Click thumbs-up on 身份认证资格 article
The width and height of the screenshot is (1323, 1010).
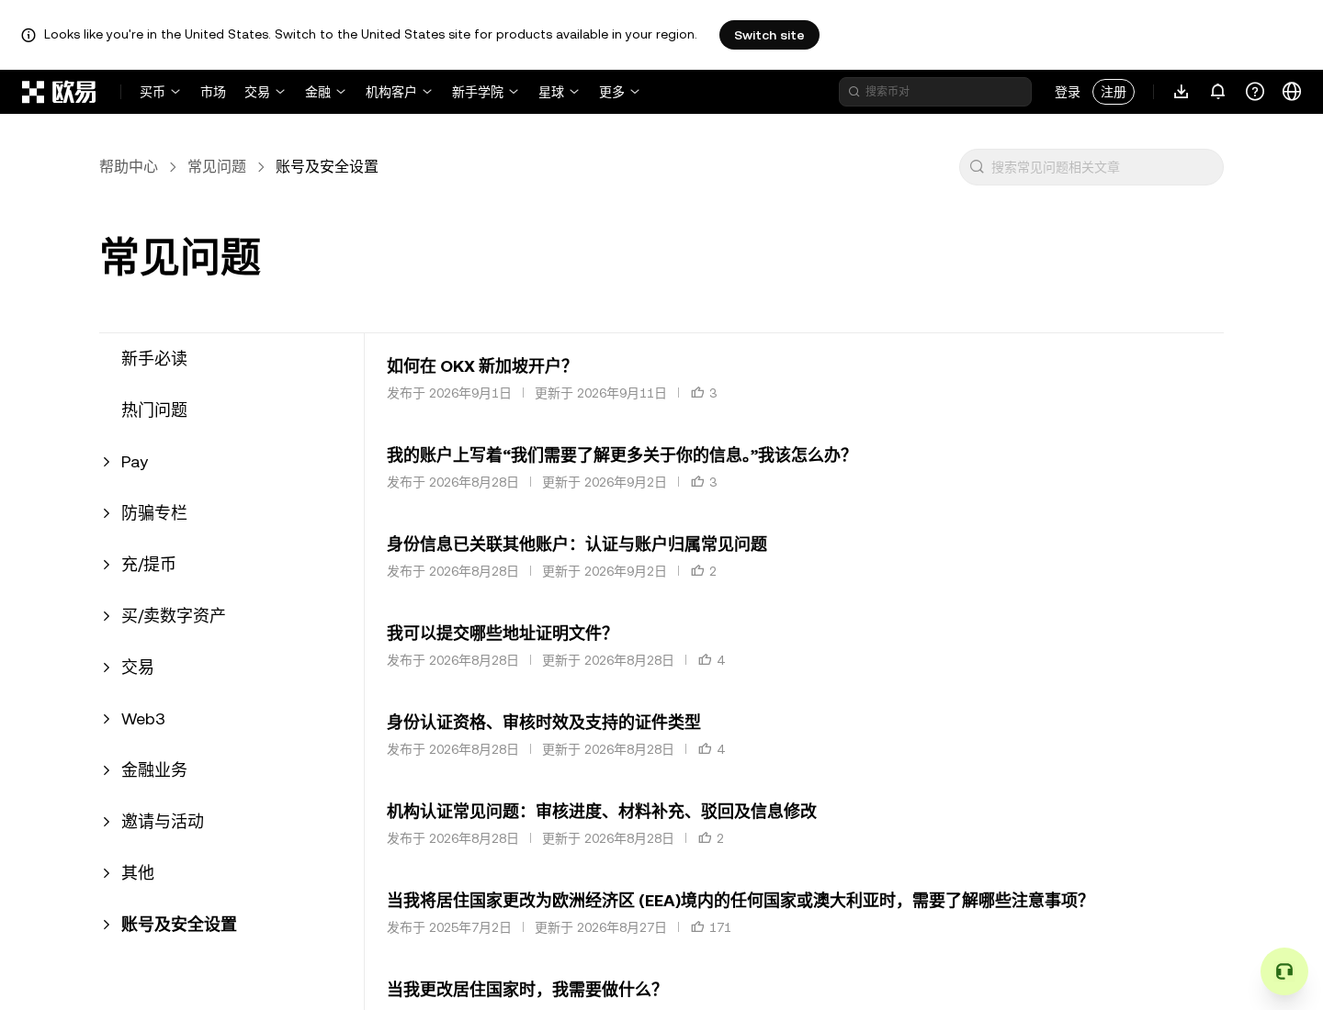tap(705, 748)
